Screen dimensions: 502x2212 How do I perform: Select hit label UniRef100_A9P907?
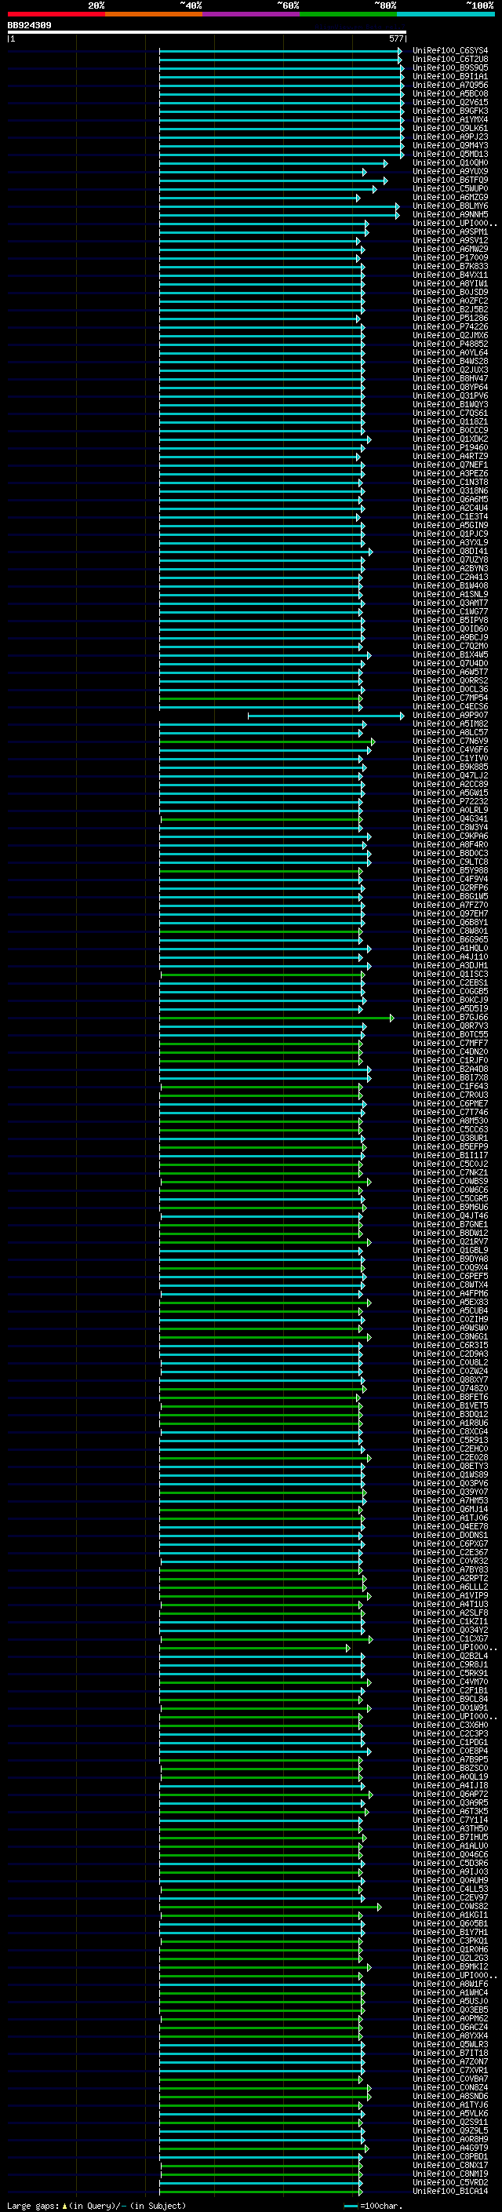[450, 716]
